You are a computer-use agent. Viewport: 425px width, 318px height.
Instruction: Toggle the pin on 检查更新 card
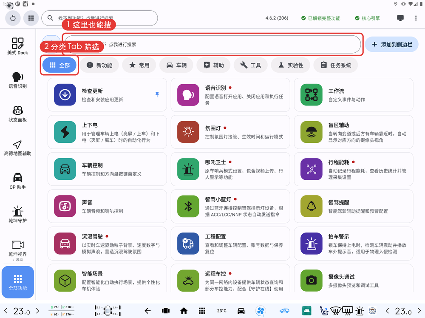pyautogui.click(x=157, y=94)
